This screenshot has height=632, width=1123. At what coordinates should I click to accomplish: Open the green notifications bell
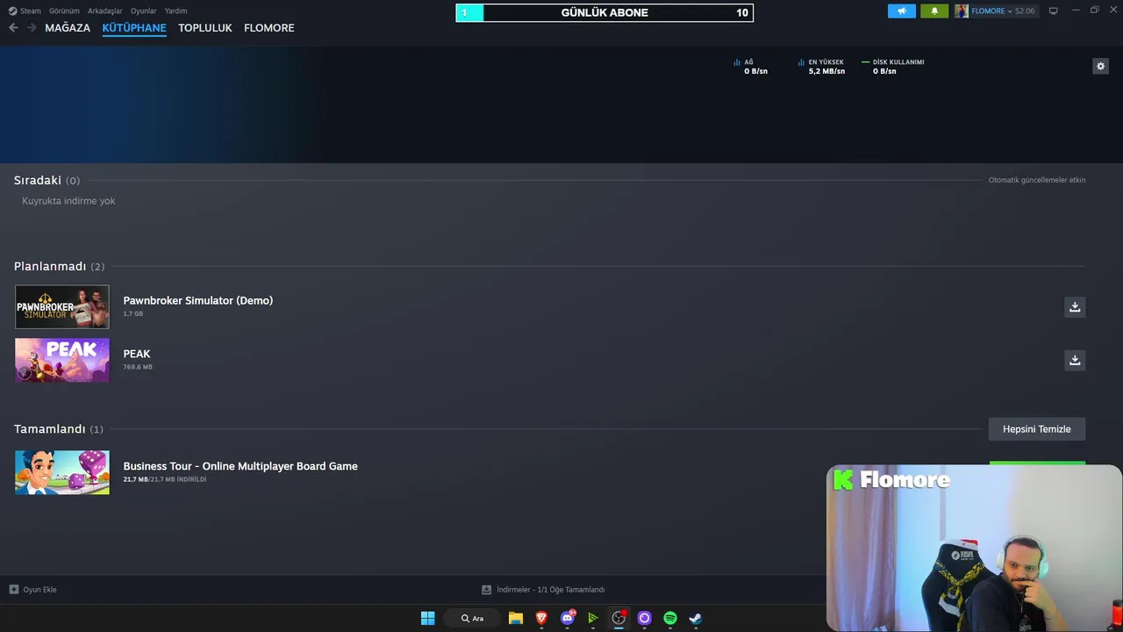933,11
